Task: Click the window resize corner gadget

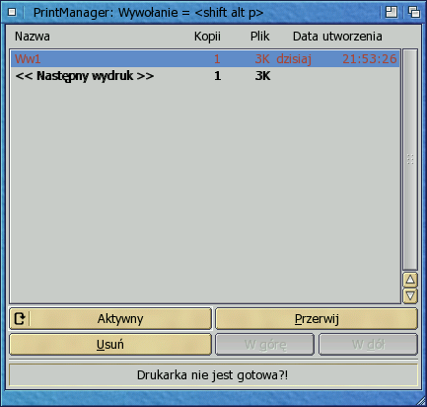Action: [x=421, y=401]
